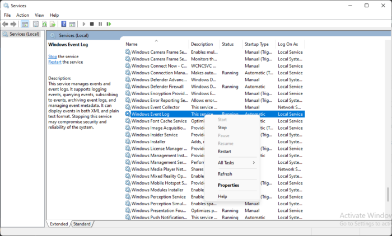Click the Stop the service link
The width and height of the screenshot is (392, 236).
pos(52,56)
